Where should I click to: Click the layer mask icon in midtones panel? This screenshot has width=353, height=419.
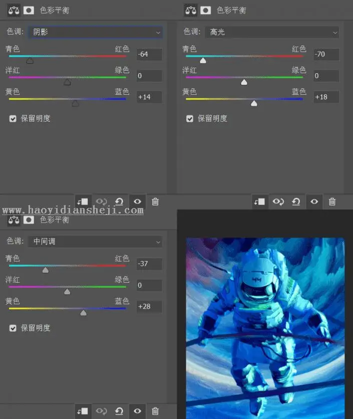tap(29, 220)
